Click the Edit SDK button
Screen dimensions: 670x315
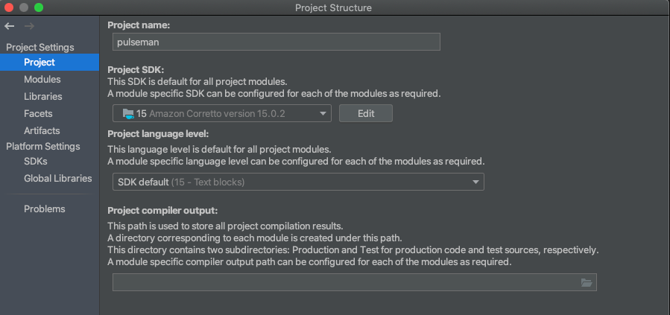point(365,114)
